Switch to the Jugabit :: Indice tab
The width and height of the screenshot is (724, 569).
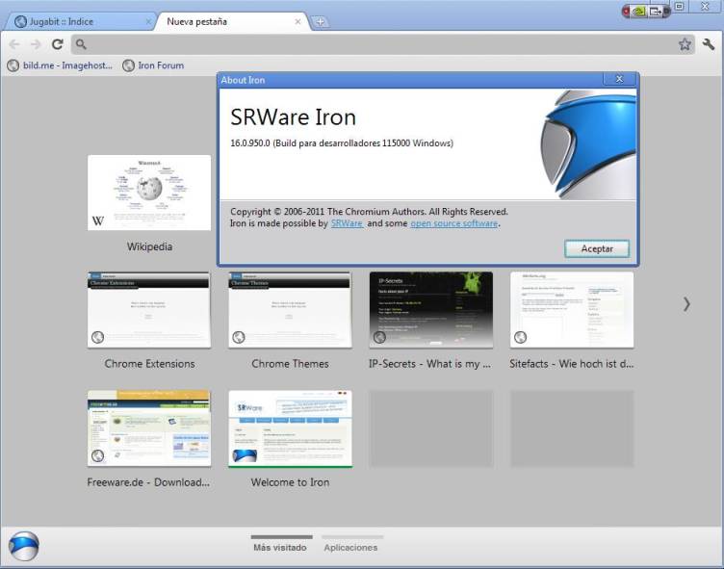pyautogui.click(x=79, y=21)
